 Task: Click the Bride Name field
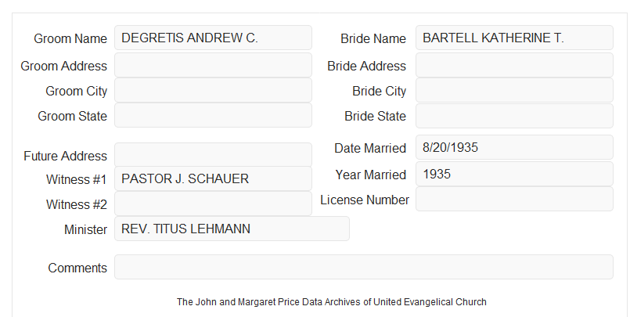(514, 38)
